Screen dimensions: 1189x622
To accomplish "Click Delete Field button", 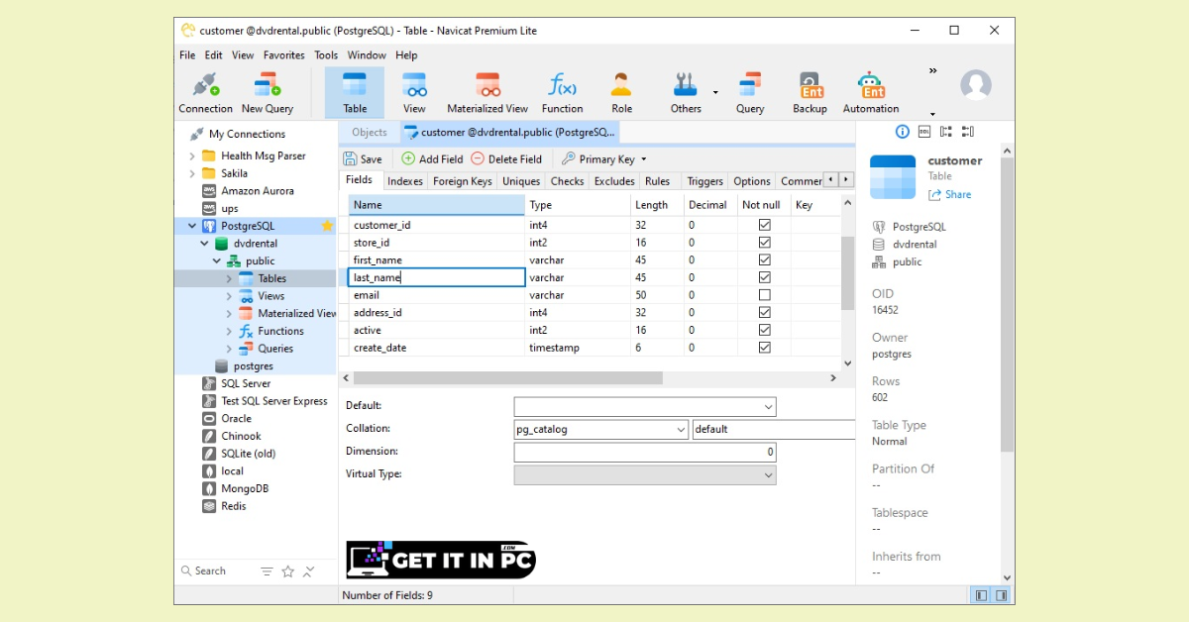I will [506, 158].
